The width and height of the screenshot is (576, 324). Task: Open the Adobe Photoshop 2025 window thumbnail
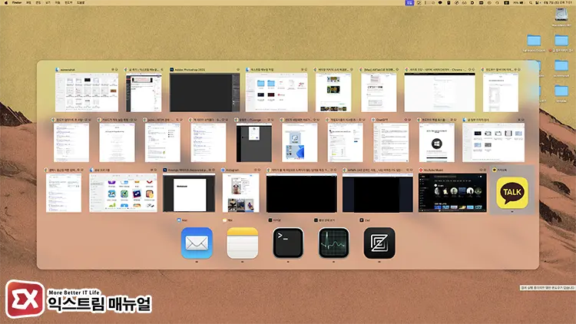(x=204, y=92)
